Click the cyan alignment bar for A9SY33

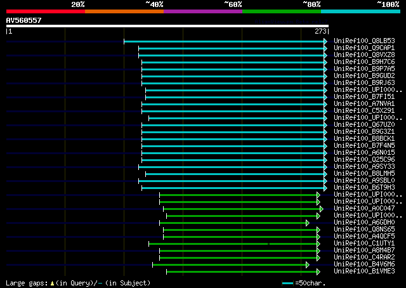[231, 167]
